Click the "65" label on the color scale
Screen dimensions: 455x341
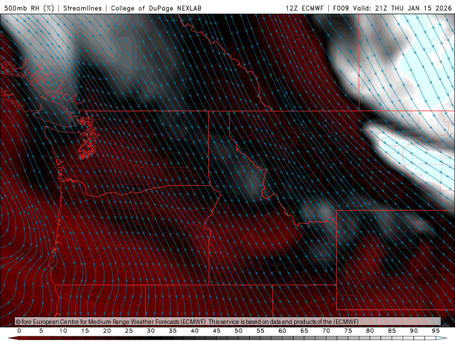click(x=304, y=331)
